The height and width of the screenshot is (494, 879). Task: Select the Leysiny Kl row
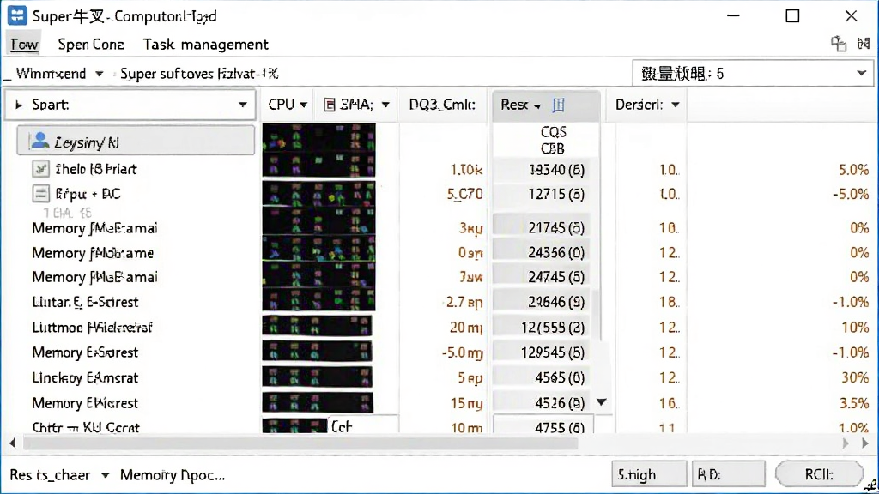136,140
